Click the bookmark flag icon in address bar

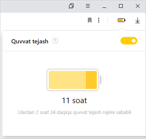click(x=90, y=20)
